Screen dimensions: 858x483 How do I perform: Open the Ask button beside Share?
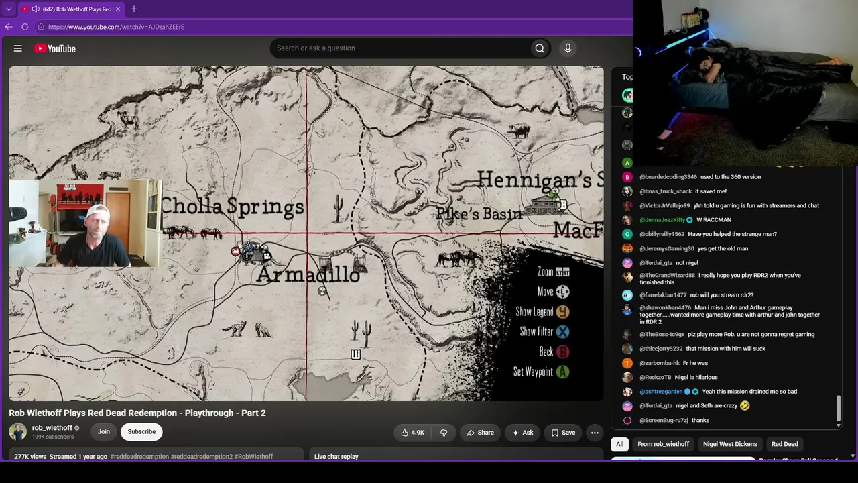click(523, 433)
